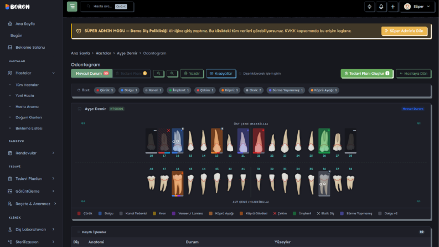Expand the Reçete & Anamnez chevron
The image size is (439, 247).
(55, 204)
